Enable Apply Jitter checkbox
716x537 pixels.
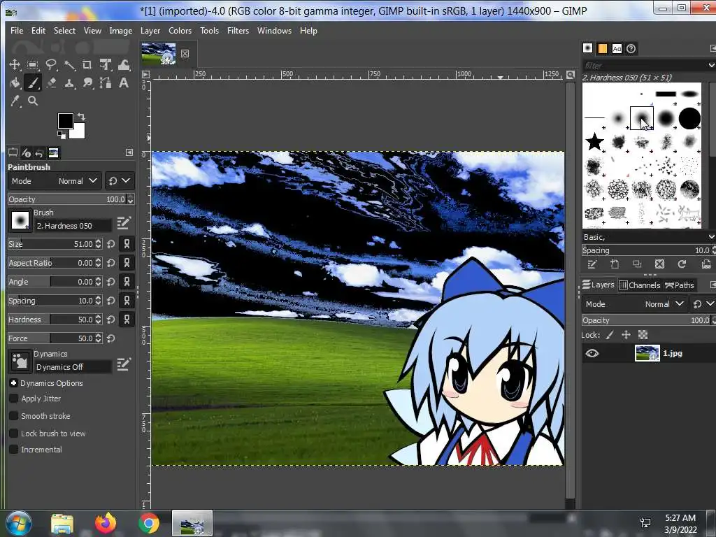[x=14, y=399]
